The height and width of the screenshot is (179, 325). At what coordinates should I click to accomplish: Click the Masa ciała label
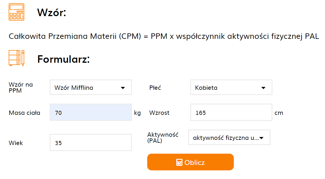click(x=25, y=113)
